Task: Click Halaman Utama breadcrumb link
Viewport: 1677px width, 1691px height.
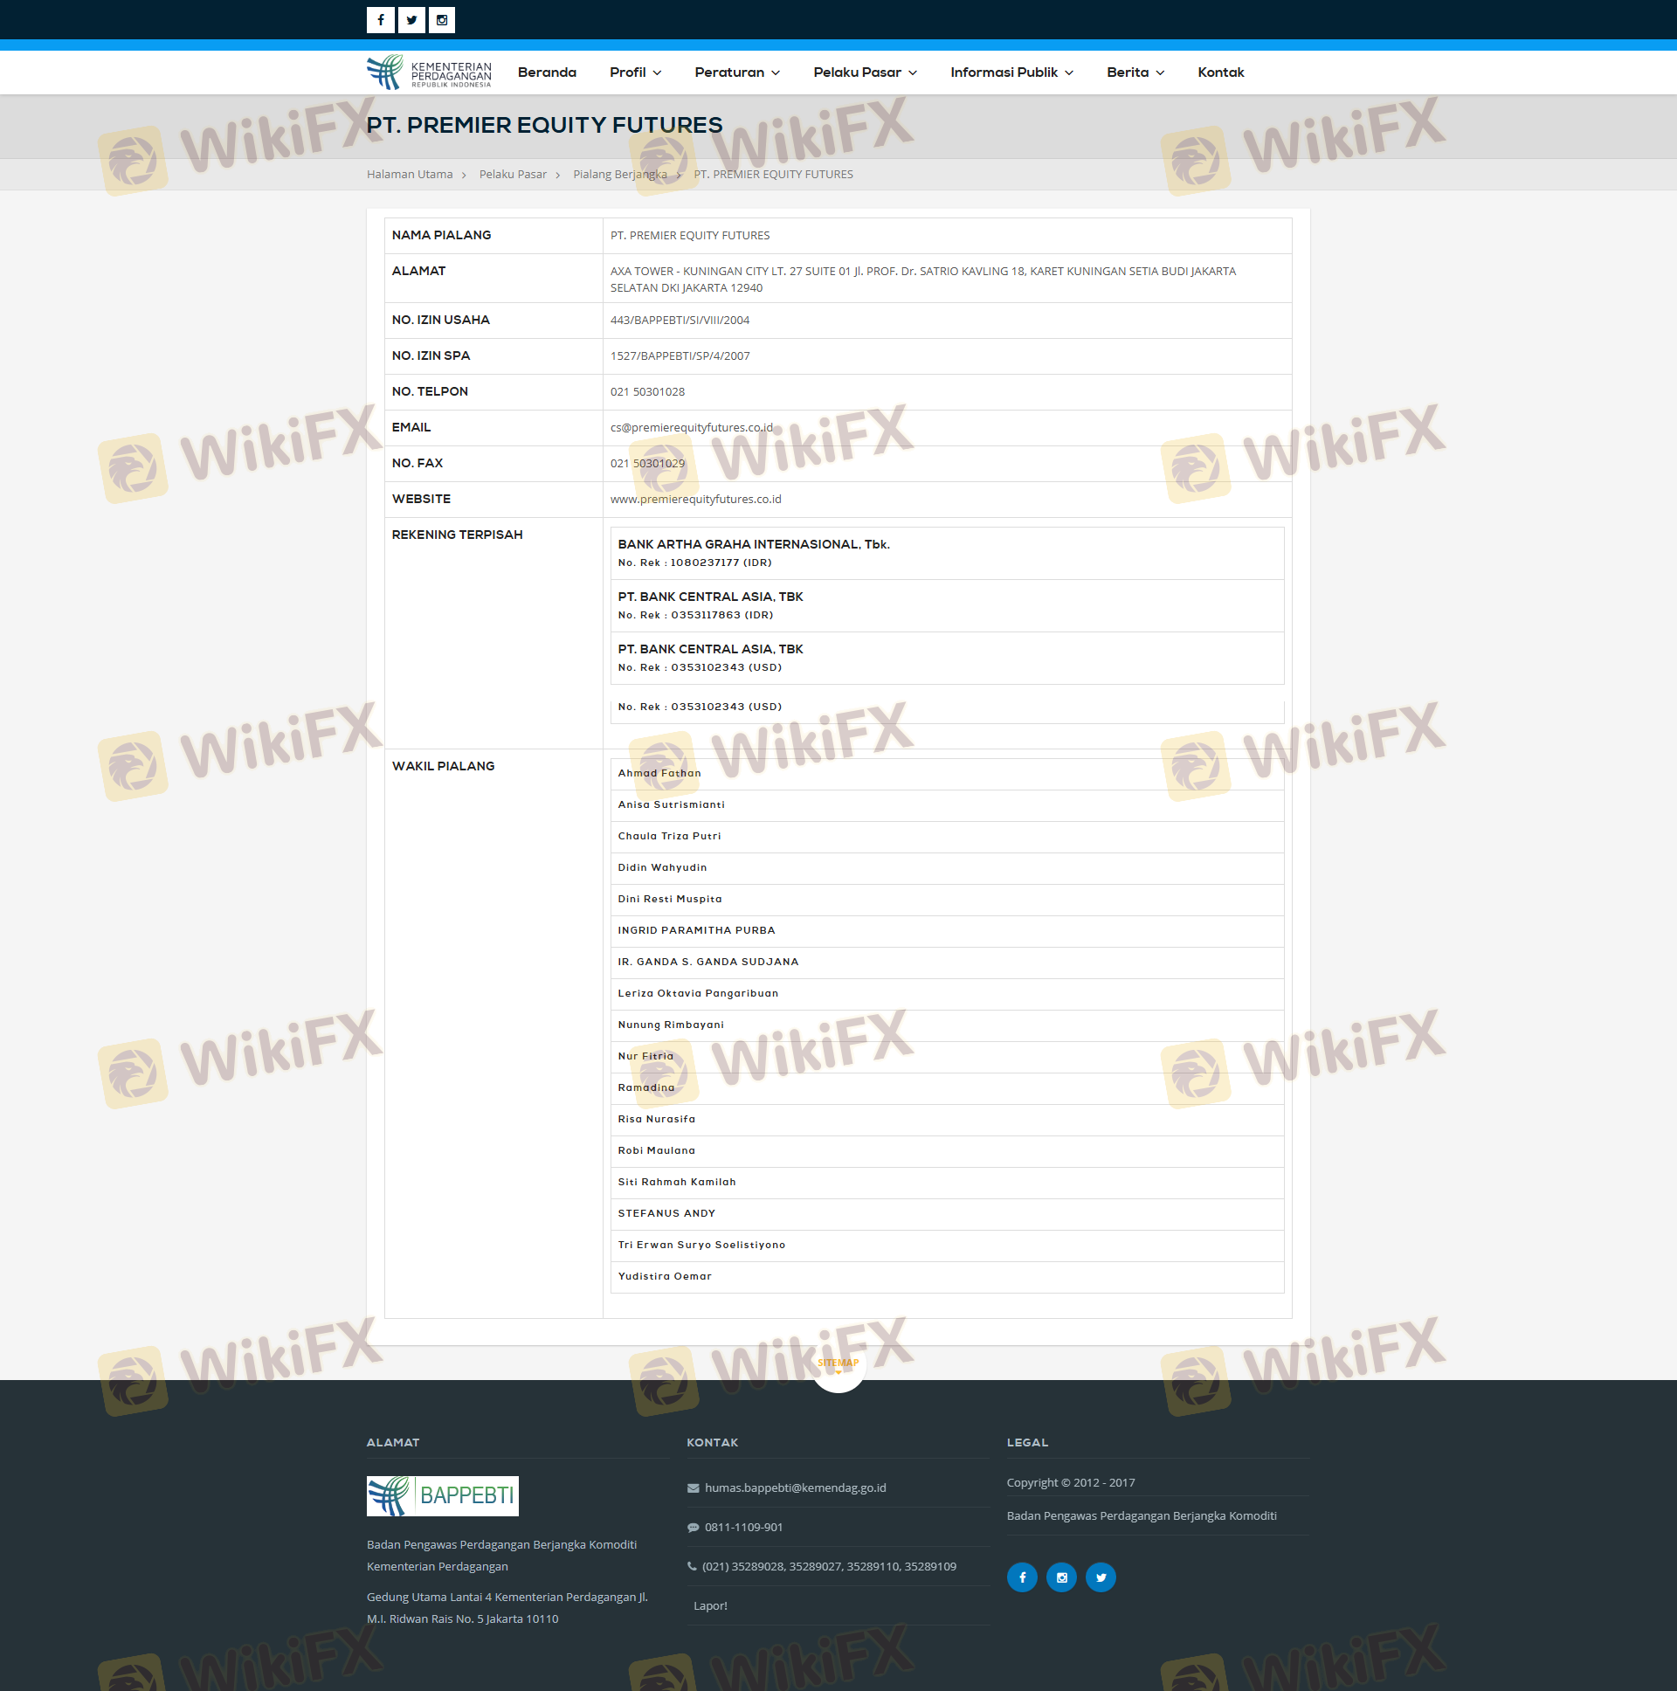Action: coord(410,174)
